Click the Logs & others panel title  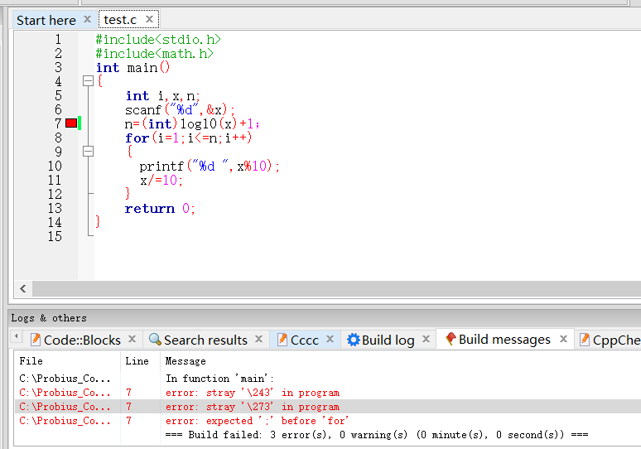click(x=49, y=318)
